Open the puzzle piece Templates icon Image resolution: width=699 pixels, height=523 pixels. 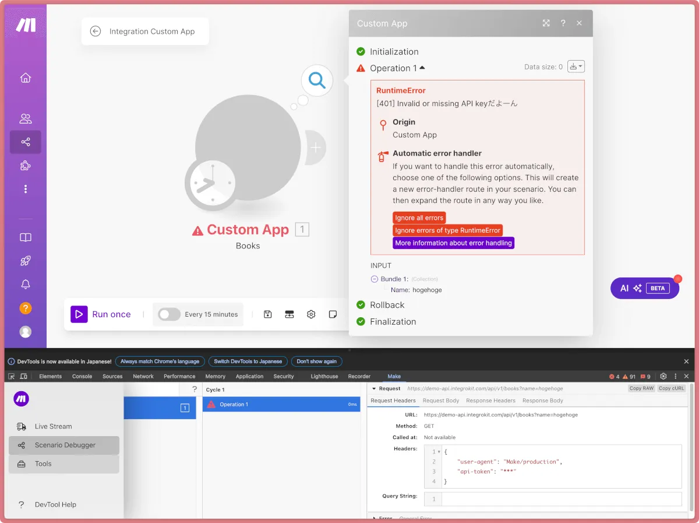click(26, 166)
